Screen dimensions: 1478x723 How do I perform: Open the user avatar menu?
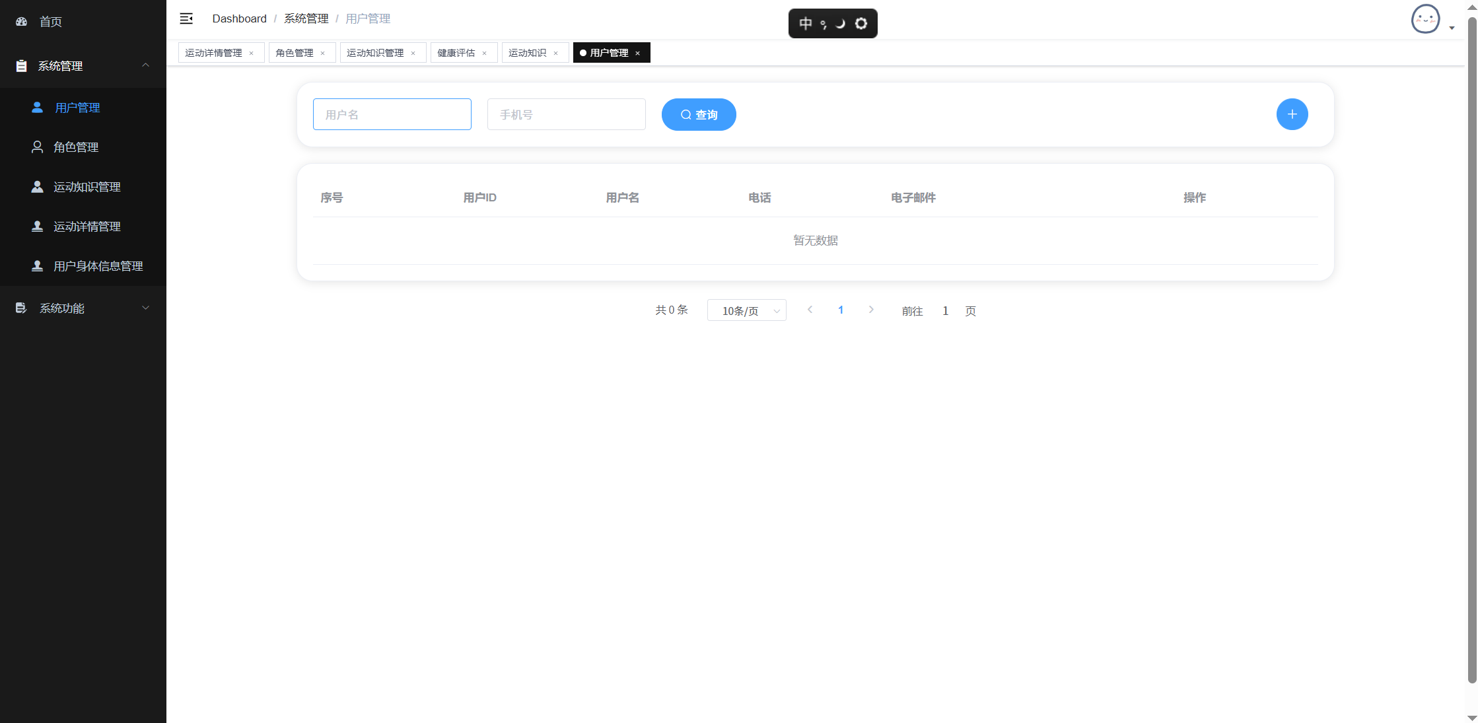[1426, 19]
